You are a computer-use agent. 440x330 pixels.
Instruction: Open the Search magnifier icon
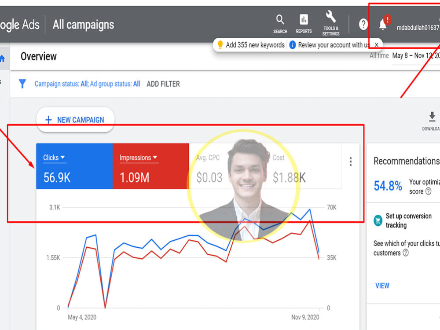coord(280,20)
